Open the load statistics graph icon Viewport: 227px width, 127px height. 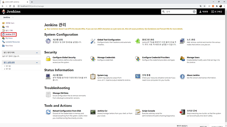coord(137,77)
